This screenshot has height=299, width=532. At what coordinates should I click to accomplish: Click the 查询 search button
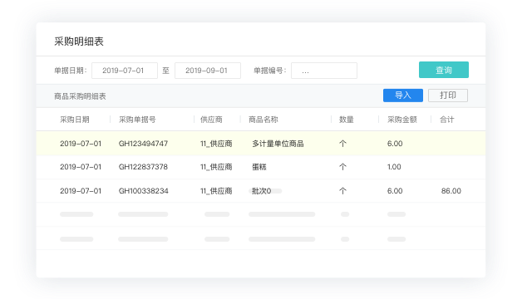pyautogui.click(x=443, y=70)
